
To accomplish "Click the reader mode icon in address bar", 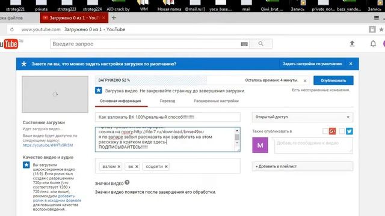I will pyautogui.click(x=372, y=29).
